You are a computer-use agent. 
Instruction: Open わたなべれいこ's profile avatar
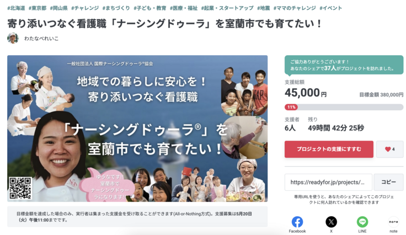click(x=13, y=38)
